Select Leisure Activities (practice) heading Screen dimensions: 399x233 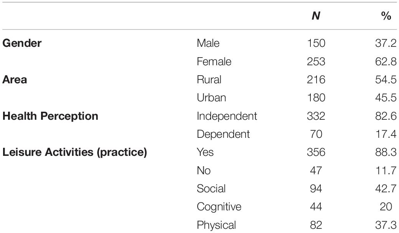(x=74, y=152)
